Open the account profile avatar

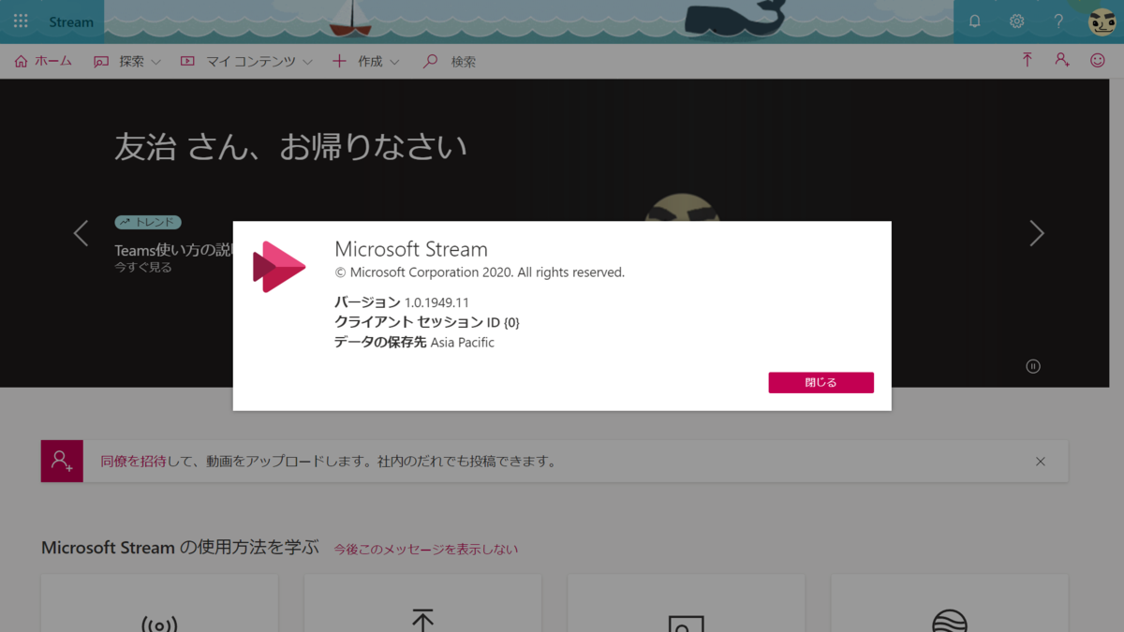point(1102,21)
